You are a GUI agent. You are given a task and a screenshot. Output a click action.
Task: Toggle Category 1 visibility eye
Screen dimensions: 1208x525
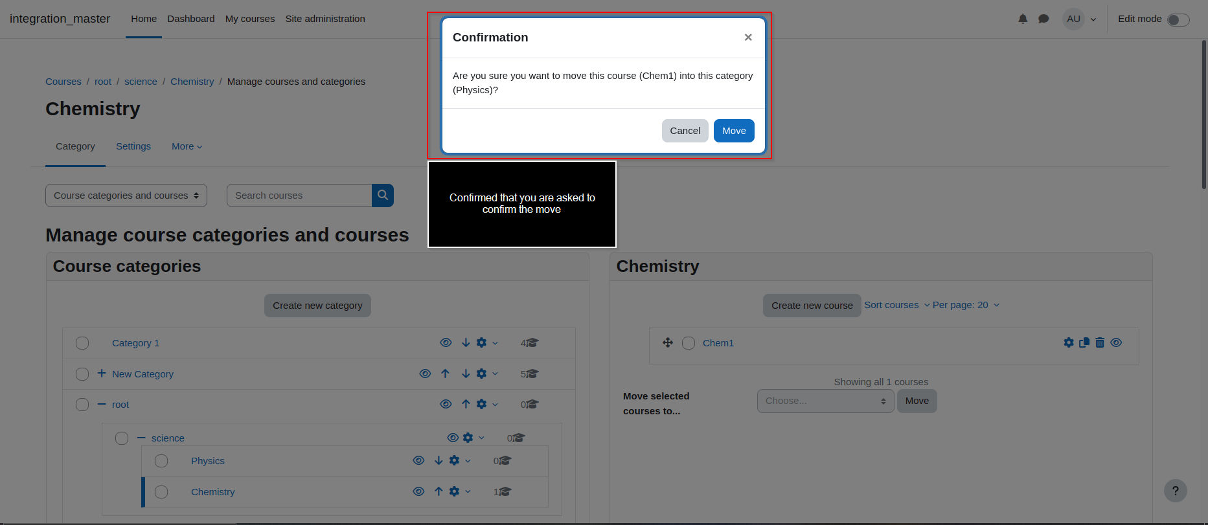pyautogui.click(x=446, y=343)
